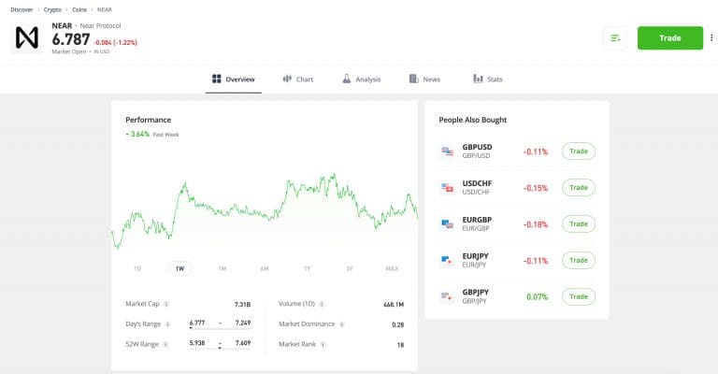Open the USDCHF instrument name
This screenshot has width=718, height=374.
tap(477, 183)
